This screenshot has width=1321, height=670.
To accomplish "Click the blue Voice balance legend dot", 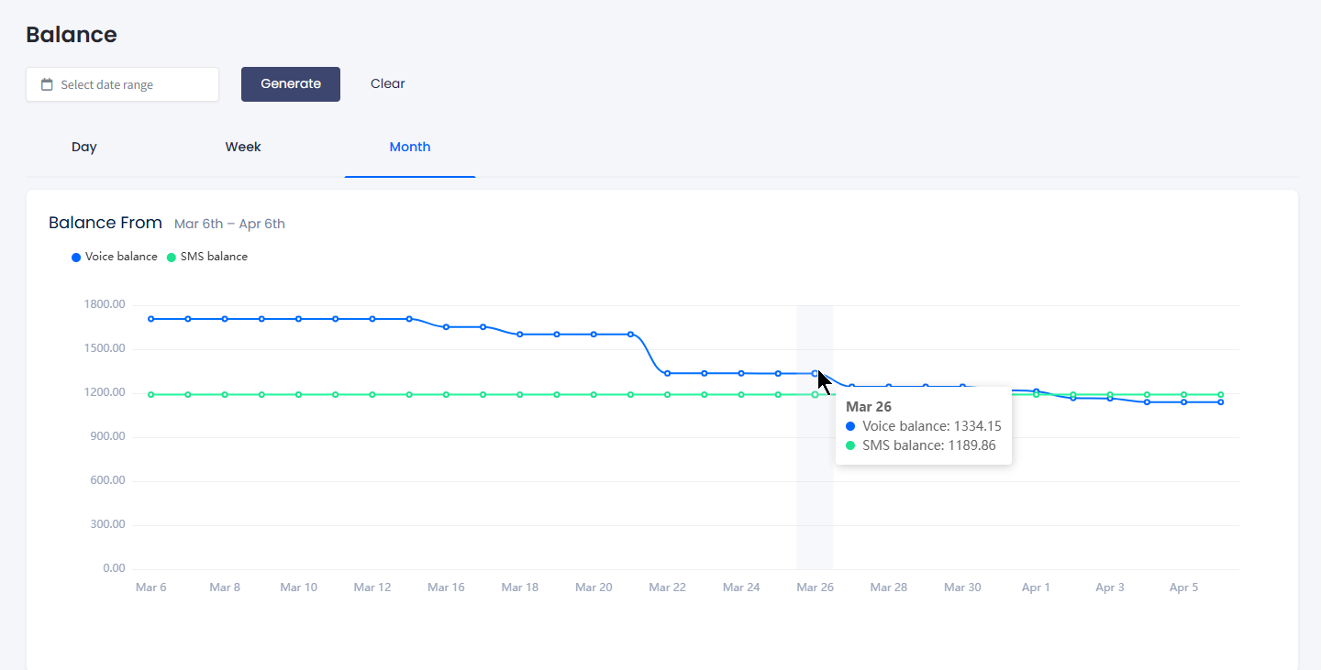I will 76,257.
